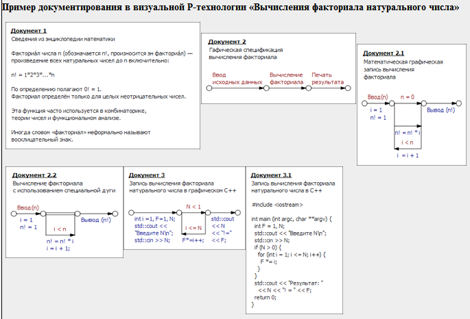Viewport: 470px width, 319px height.
Task: Click the underlined 'Документ 1' heading
Action: click(29, 31)
